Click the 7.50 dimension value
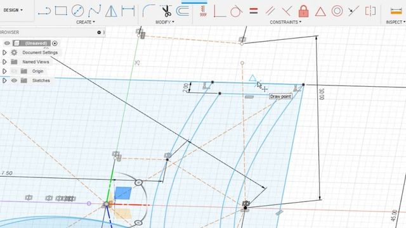The width and height of the screenshot is (406, 228). pyautogui.click(x=7, y=173)
